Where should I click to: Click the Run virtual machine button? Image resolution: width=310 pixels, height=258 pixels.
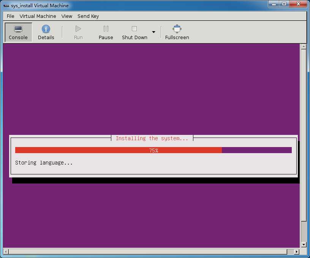tap(78, 32)
